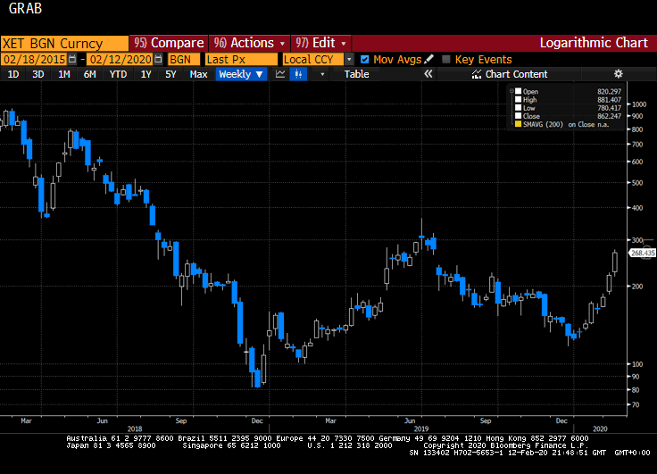The height and width of the screenshot is (474, 657).
Task: Click the Compare button
Action: click(169, 43)
